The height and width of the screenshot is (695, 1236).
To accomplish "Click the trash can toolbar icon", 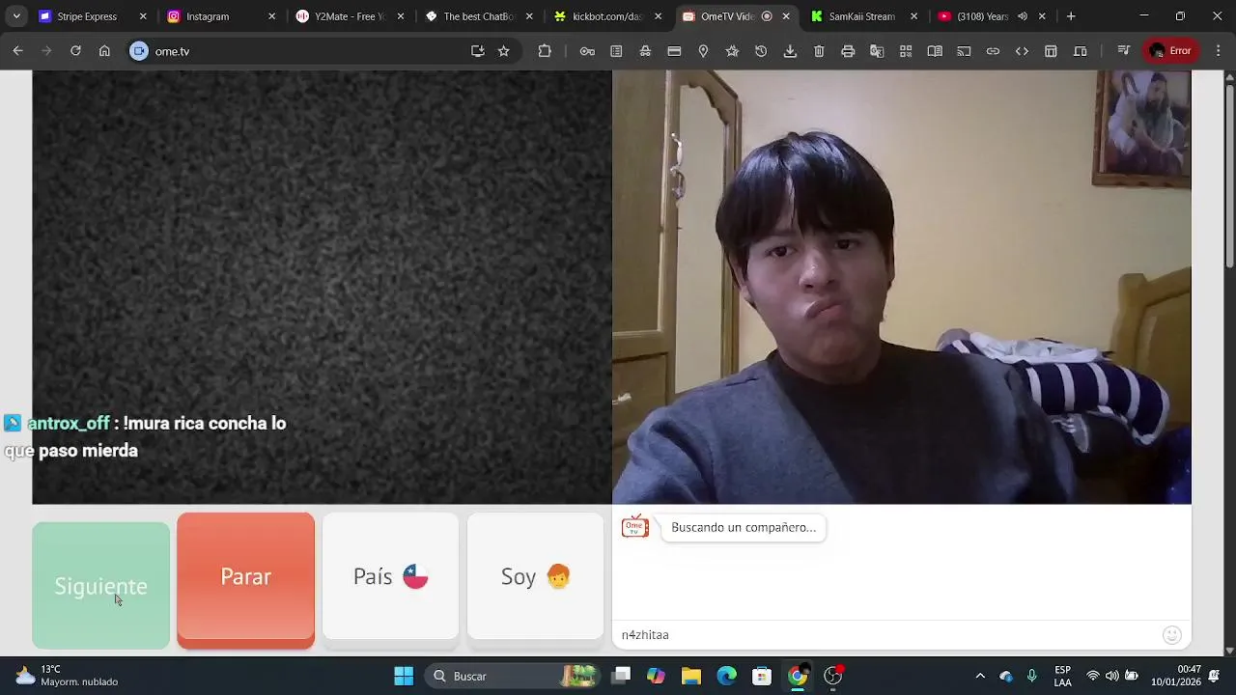I will pyautogui.click(x=819, y=51).
